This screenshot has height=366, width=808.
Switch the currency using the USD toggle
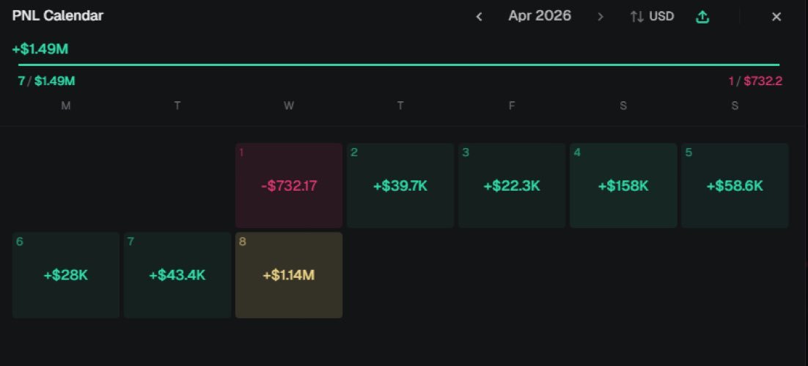(653, 16)
